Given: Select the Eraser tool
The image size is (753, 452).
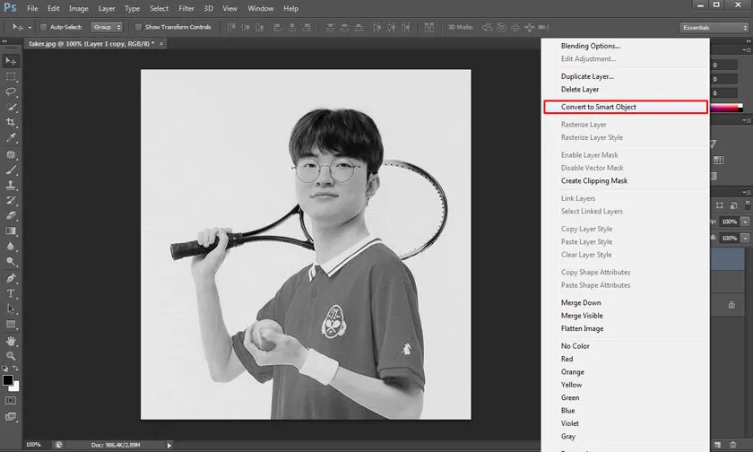Looking at the screenshot, I should [11, 215].
